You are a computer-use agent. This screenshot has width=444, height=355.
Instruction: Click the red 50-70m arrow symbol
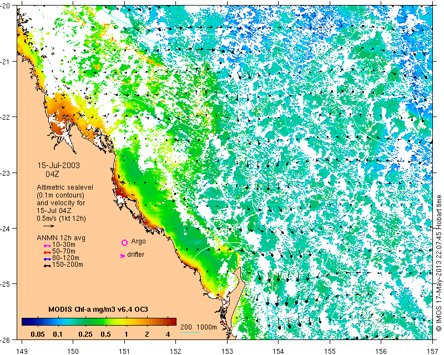pyautogui.click(x=47, y=252)
